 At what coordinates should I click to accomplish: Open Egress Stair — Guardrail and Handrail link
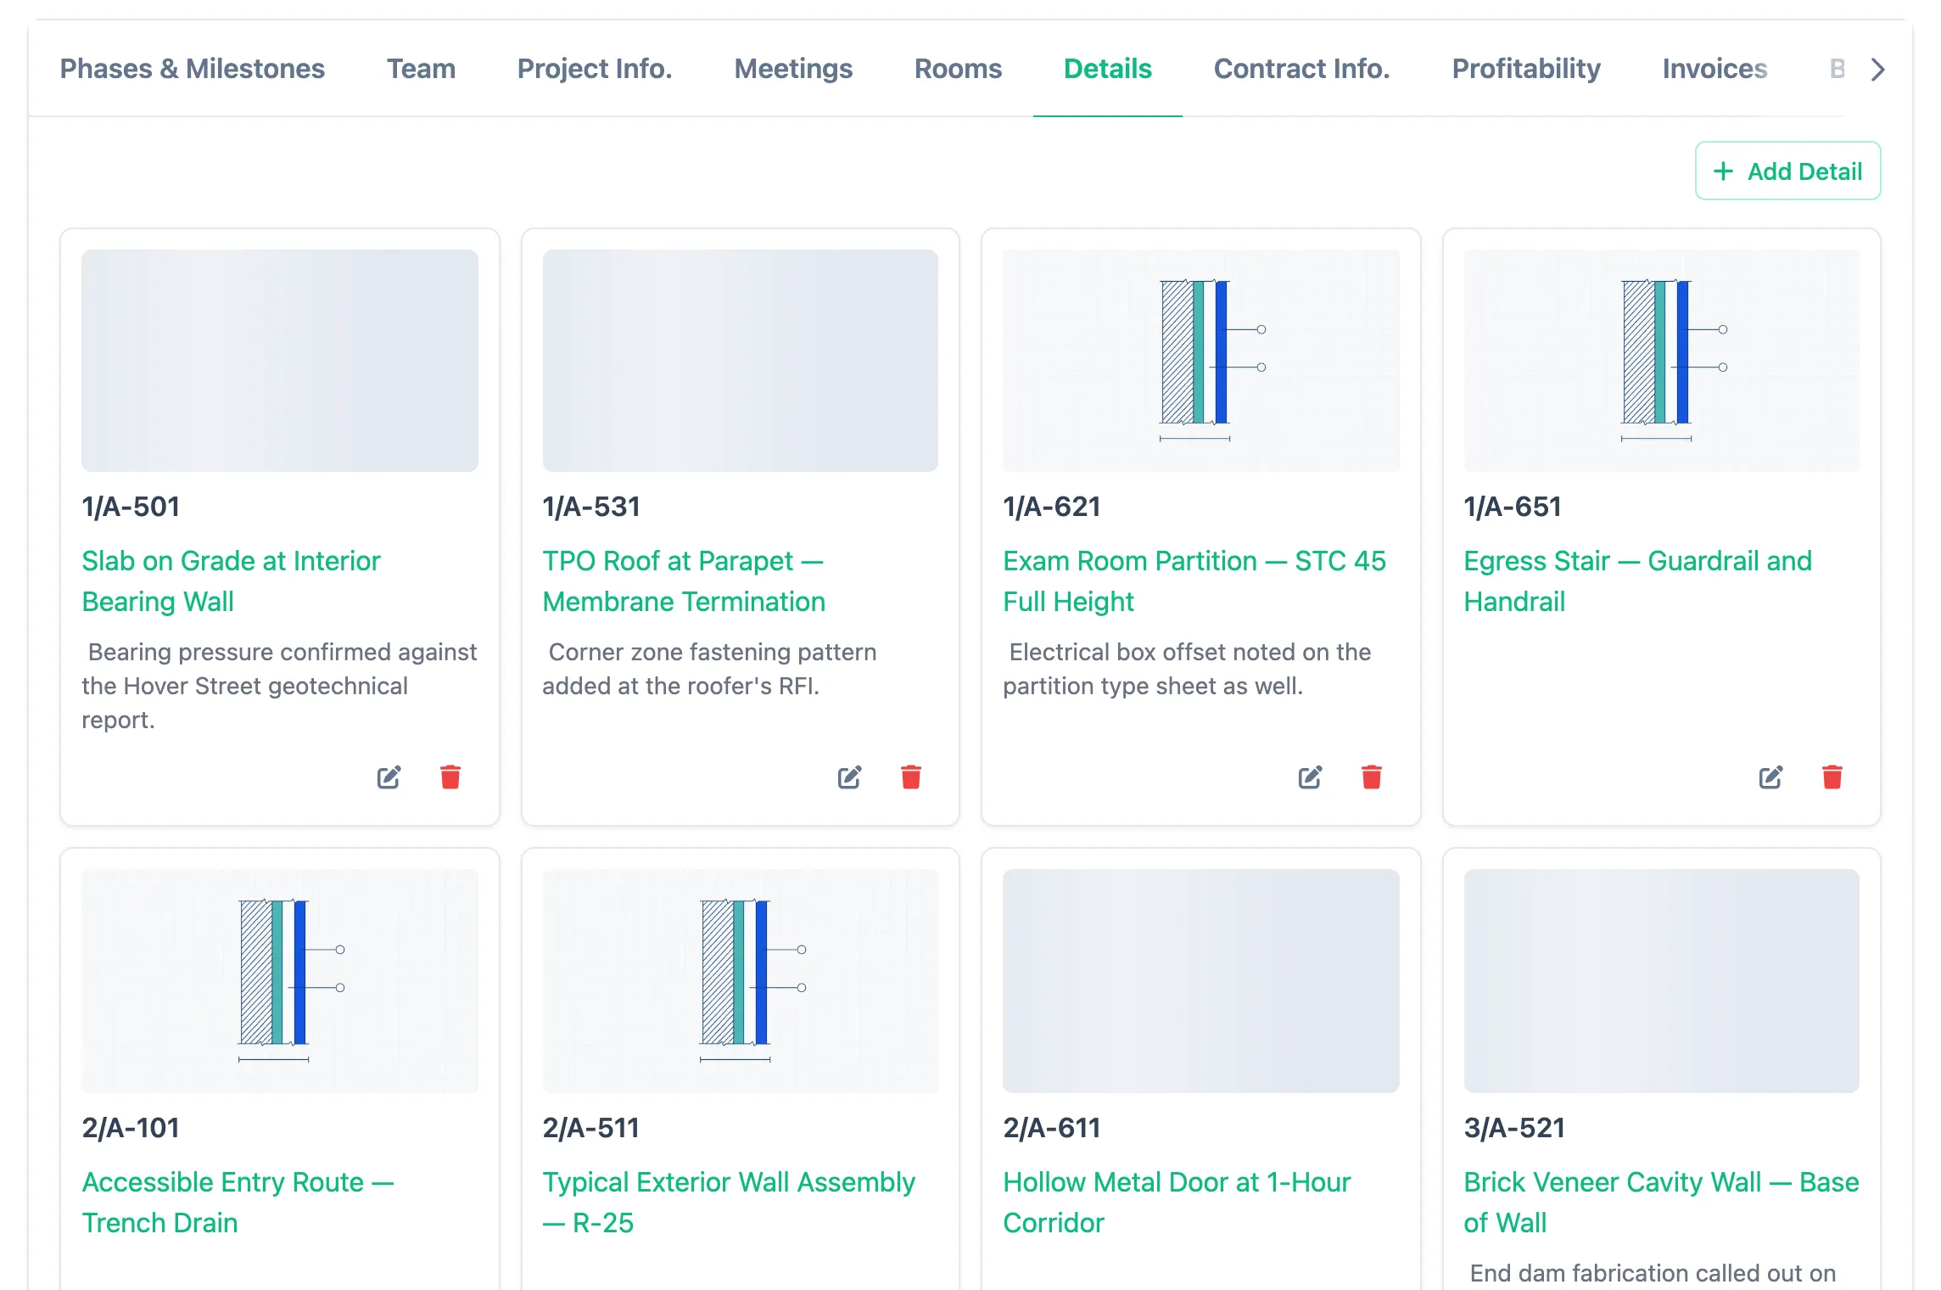click(x=1638, y=581)
